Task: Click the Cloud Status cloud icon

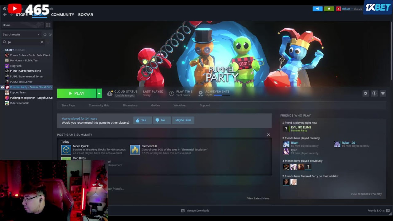Action: [110, 93]
